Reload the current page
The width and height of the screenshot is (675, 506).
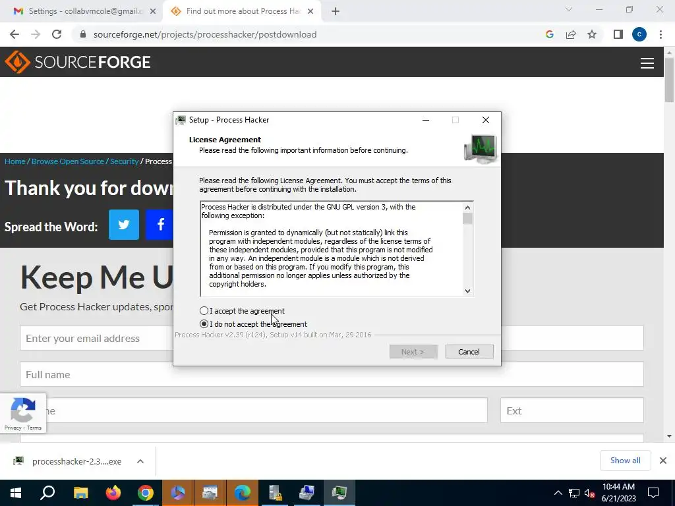pos(57,34)
